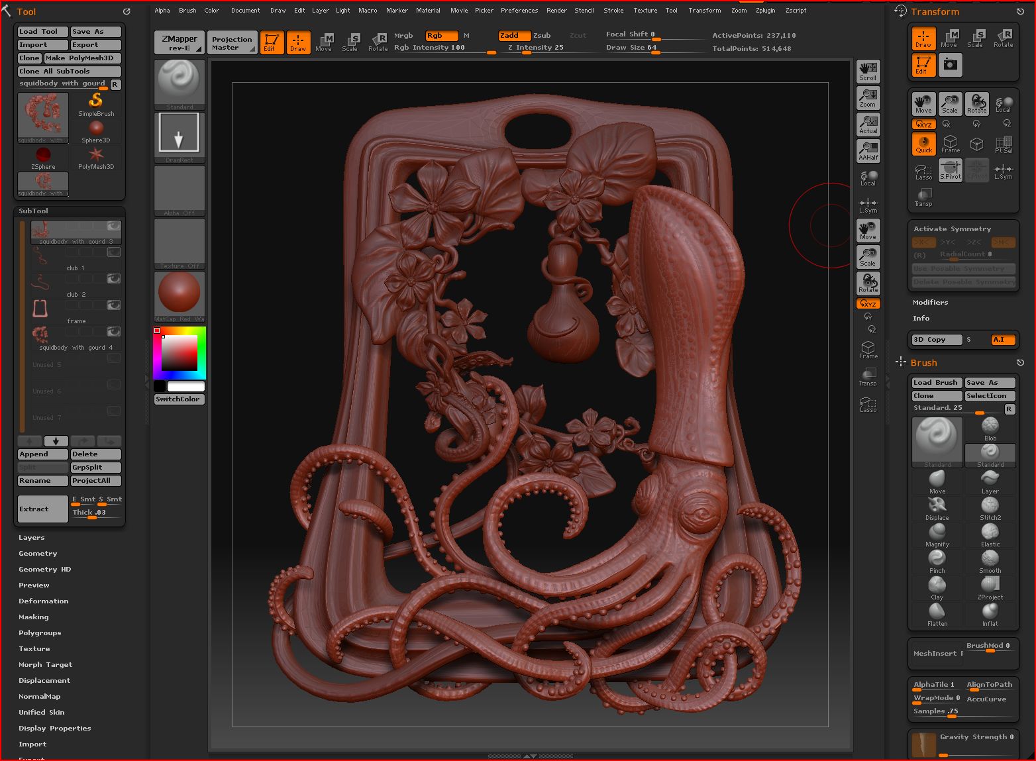
Task: Enable the Rgb paint mode toggle
Action: click(x=440, y=36)
